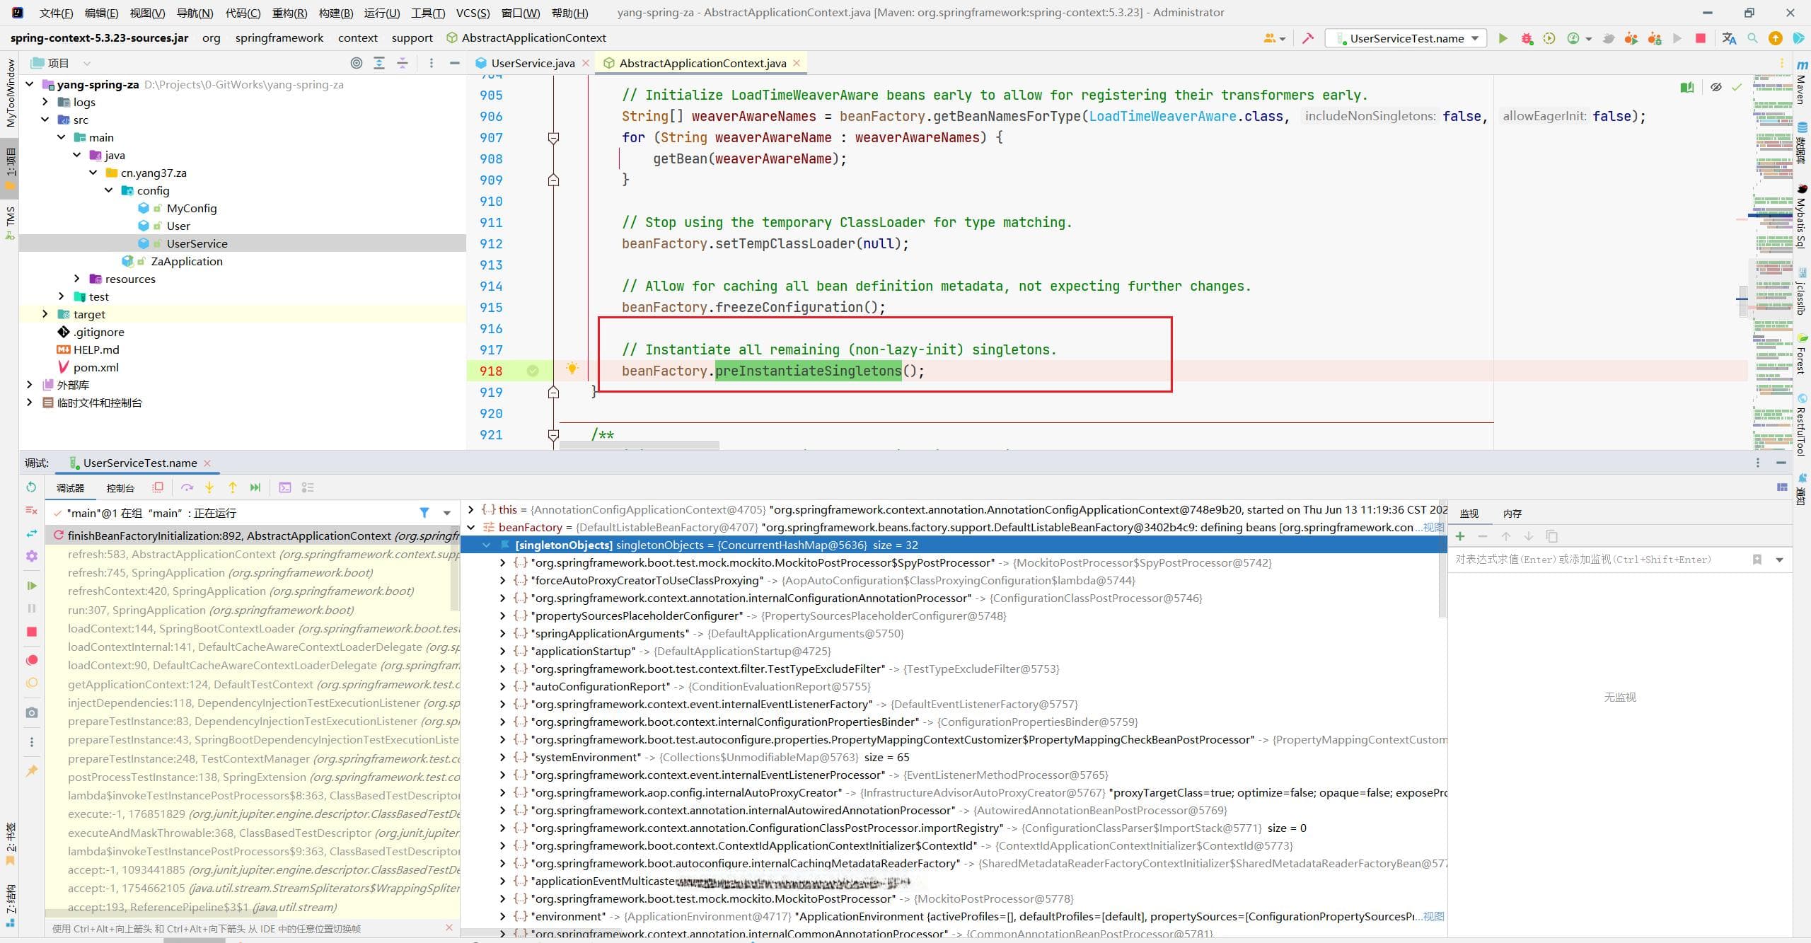Viewport: 1811px width, 943px height.
Task: Expand the logs folder
Action: [x=45, y=102]
